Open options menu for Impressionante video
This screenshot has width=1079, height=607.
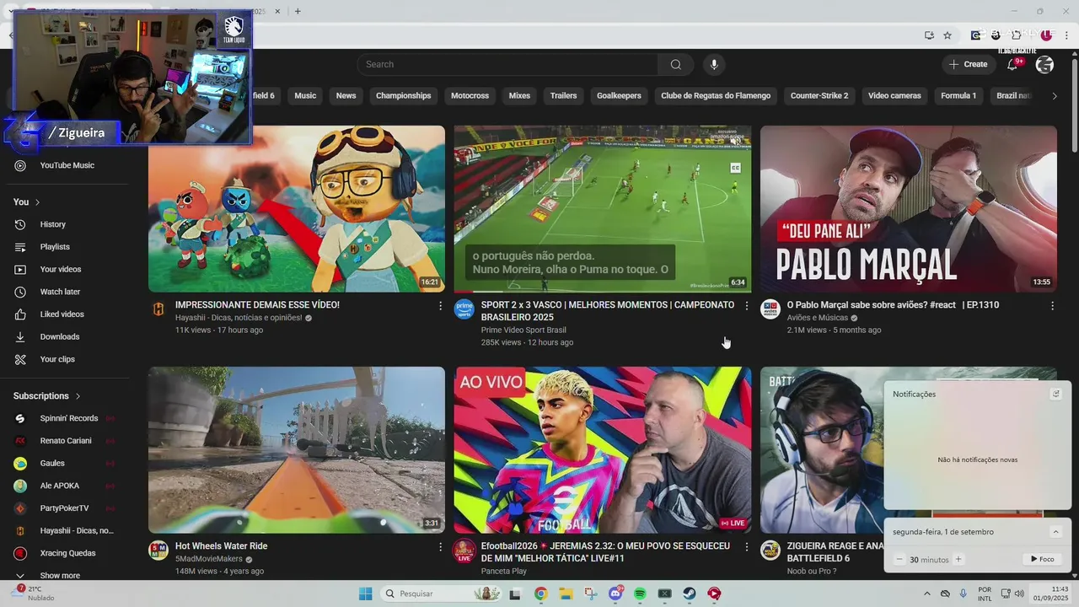coord(440,306)
